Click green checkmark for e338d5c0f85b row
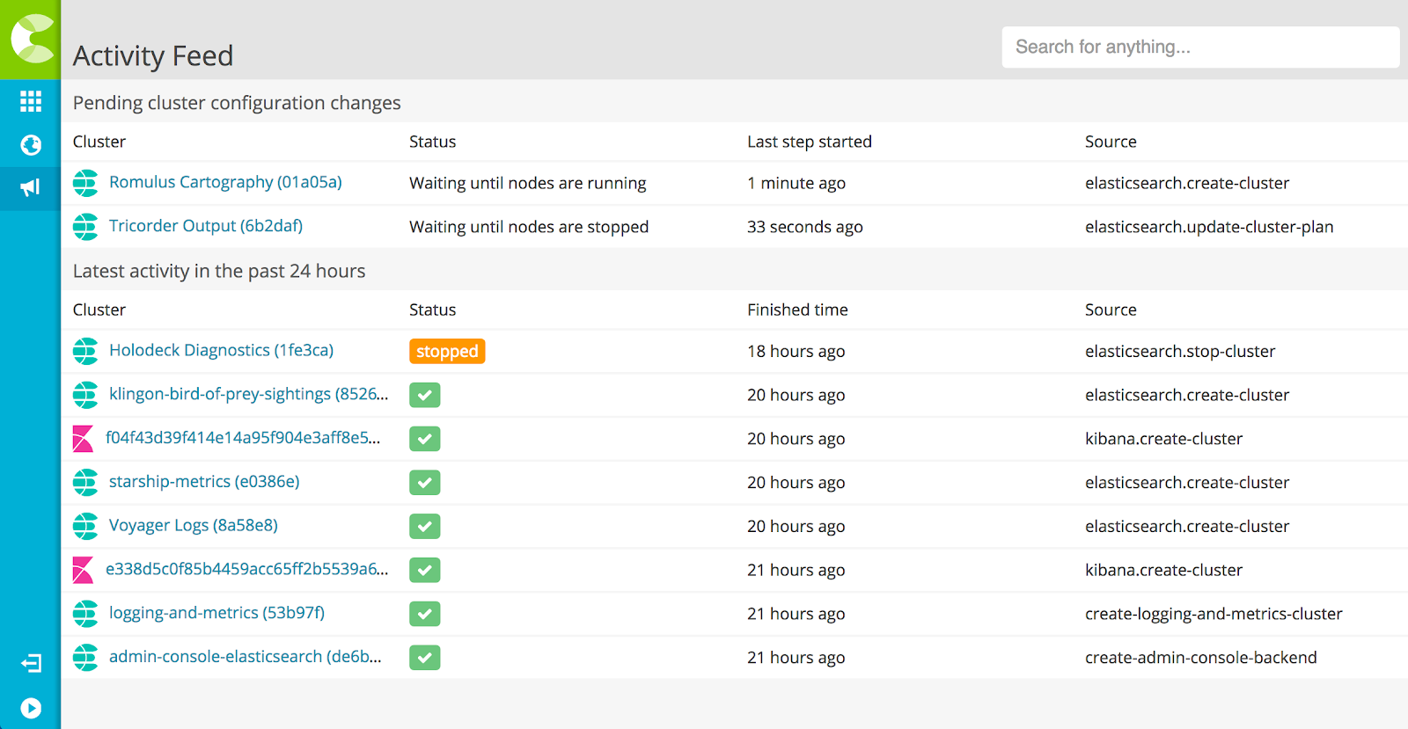This screenshot has width=1408, height=729. [x=425, y=570]
